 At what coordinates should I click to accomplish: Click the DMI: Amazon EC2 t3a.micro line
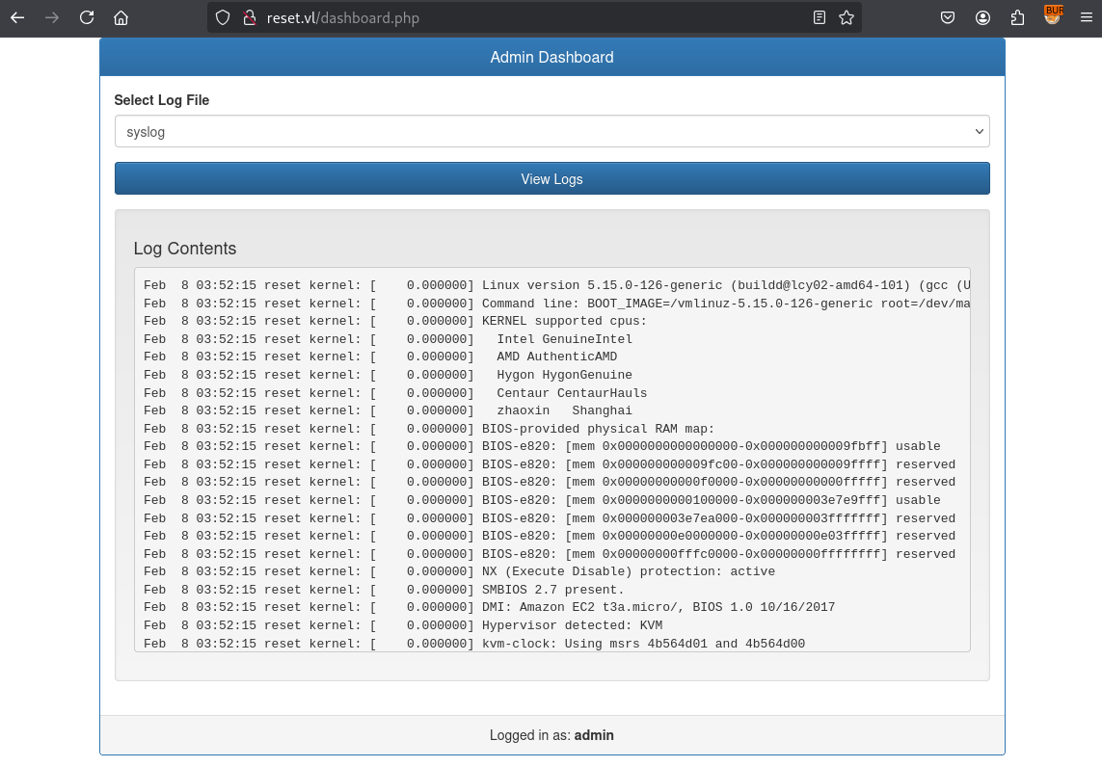489,608
